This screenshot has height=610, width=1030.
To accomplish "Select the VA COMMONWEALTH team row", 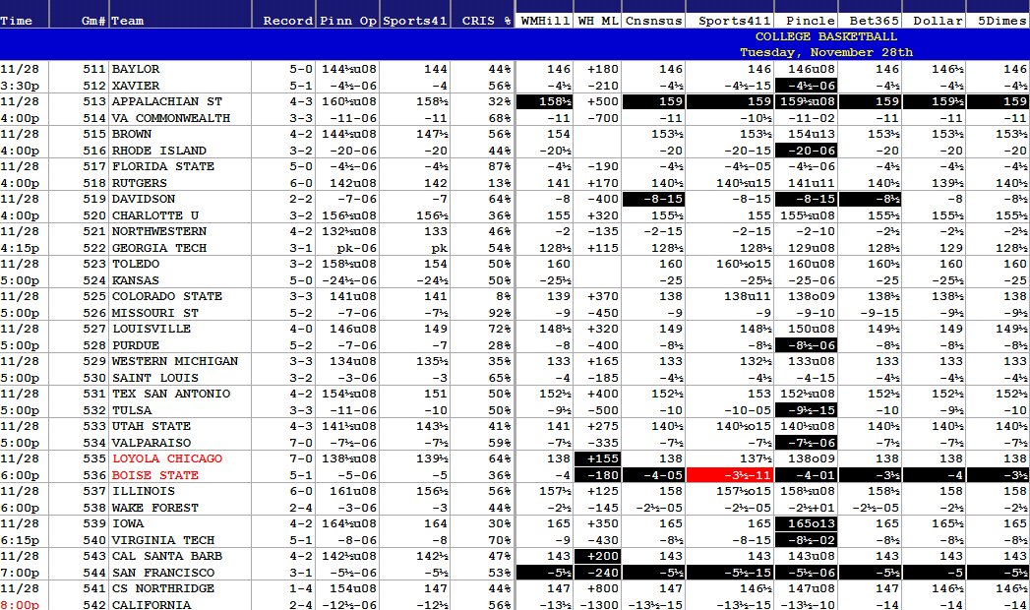I will 515,118.
